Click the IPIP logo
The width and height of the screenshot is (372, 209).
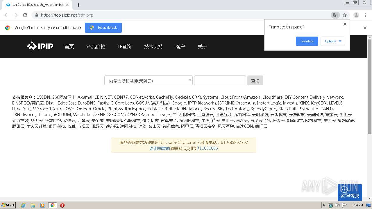click(x=40, y=46)
